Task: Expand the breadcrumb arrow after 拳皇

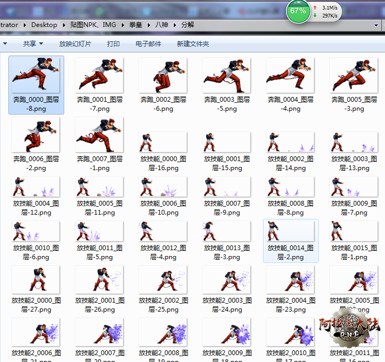Action: (x=149, y=25)
